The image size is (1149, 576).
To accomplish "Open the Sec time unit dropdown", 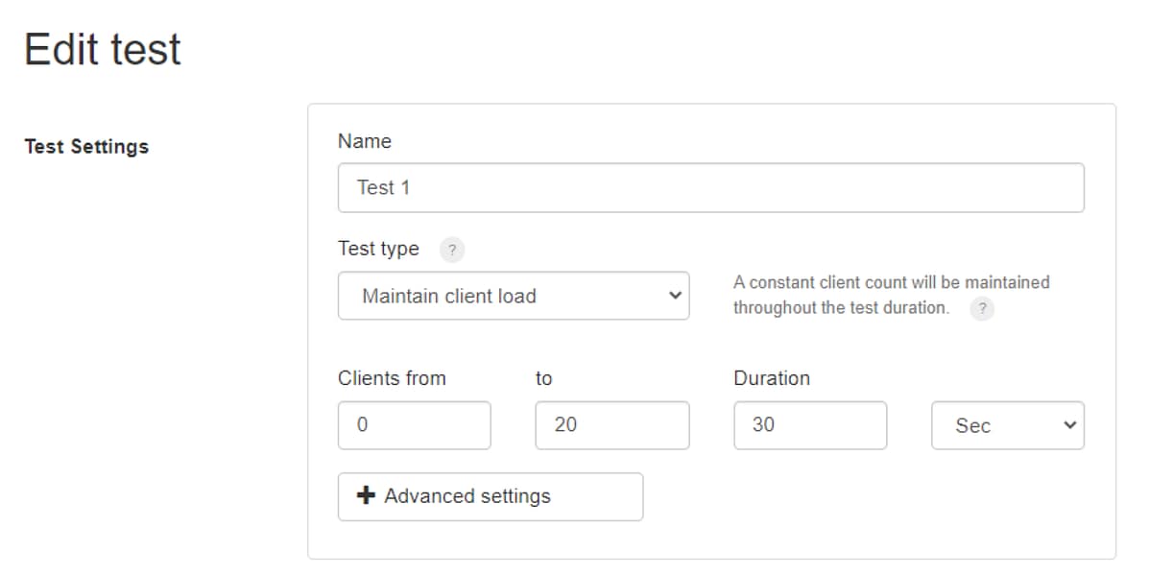I will [1007, 425].
